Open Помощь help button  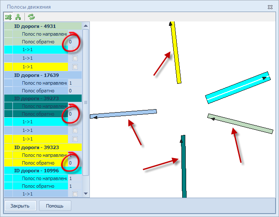pos(55,205)
